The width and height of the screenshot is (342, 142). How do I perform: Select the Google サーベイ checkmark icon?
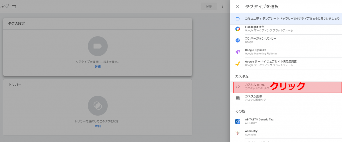click(238, 63)
